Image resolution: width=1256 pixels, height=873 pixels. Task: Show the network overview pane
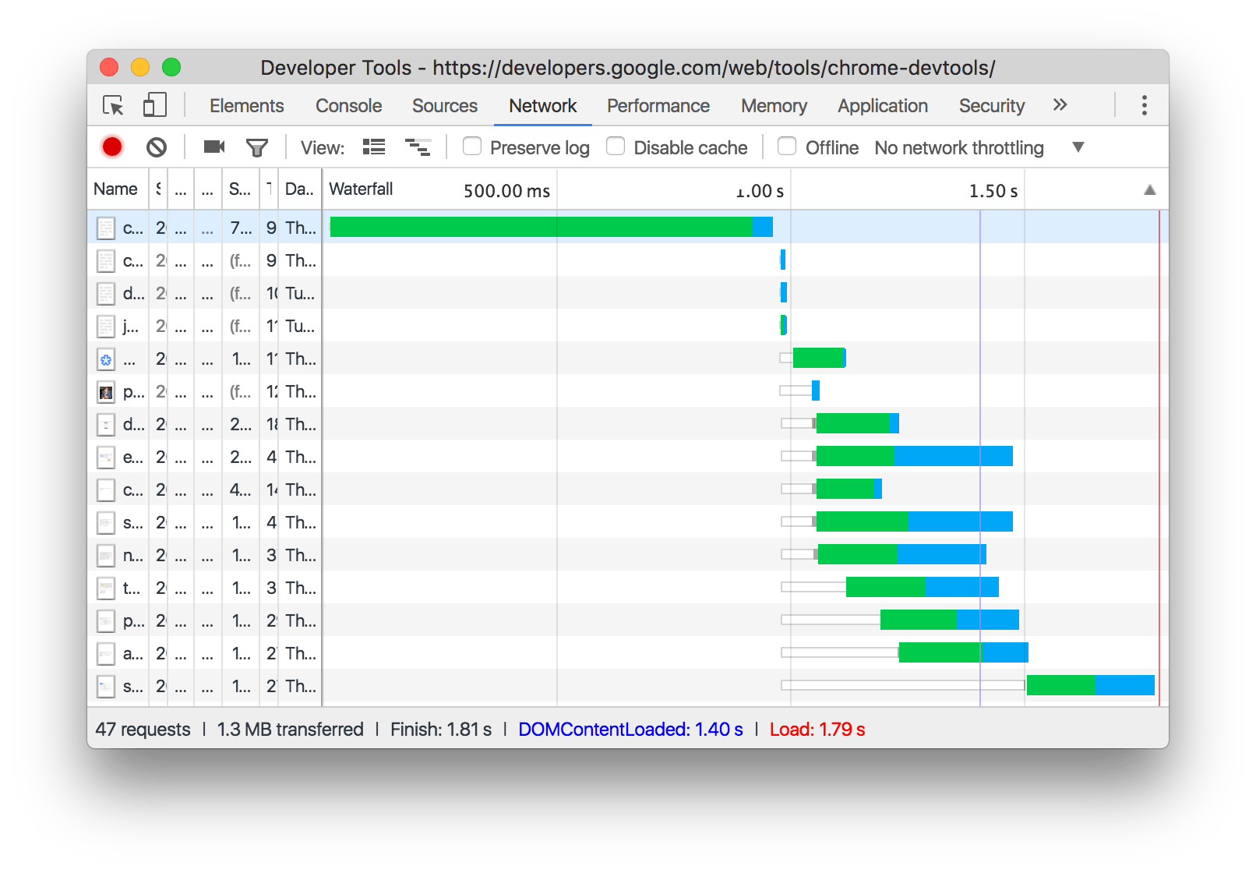coord(418,147)
